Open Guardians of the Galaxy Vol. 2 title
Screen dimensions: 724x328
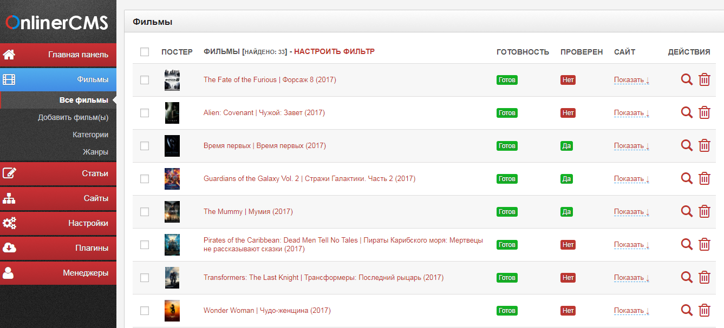coord(310,179)
